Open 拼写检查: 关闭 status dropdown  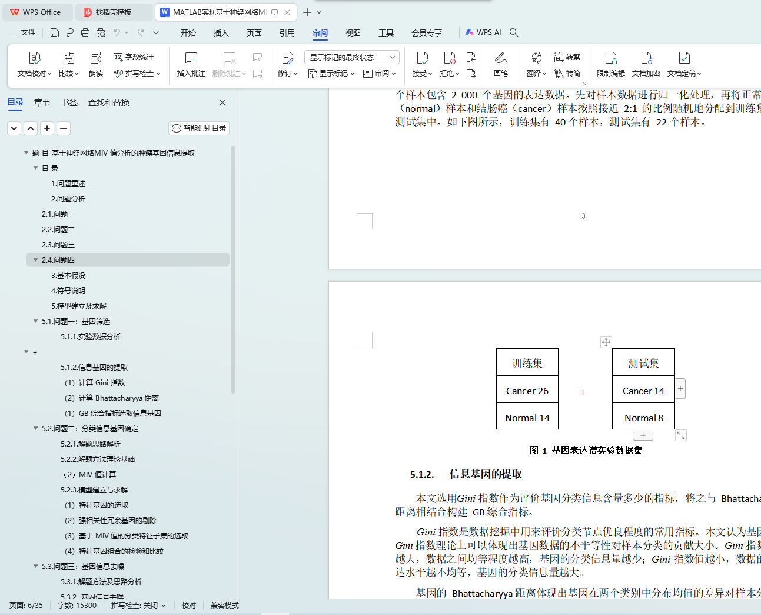pos(138,606)
